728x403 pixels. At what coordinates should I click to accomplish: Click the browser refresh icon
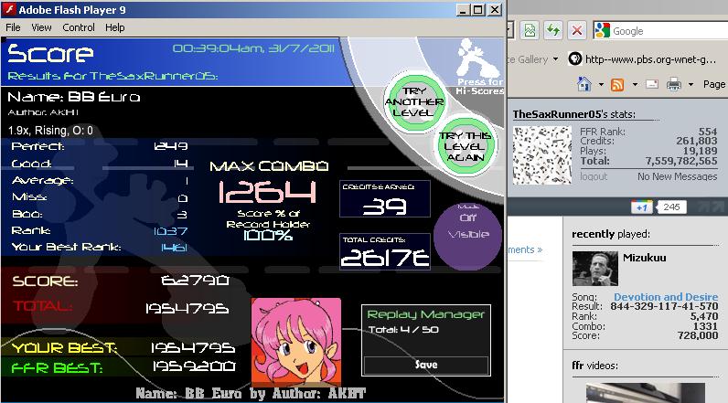(553, 31)
